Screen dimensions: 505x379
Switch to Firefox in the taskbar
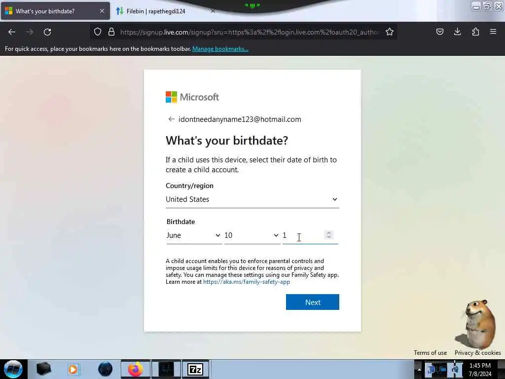(136, 369)
